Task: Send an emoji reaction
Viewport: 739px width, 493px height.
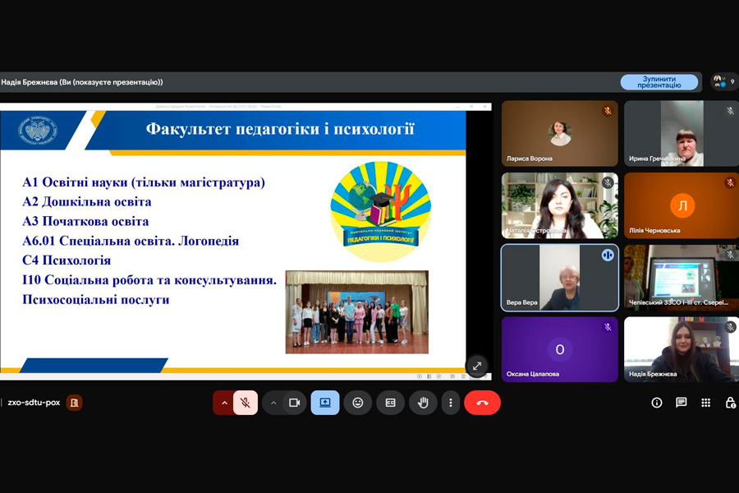Action: [x=358, y=403]
